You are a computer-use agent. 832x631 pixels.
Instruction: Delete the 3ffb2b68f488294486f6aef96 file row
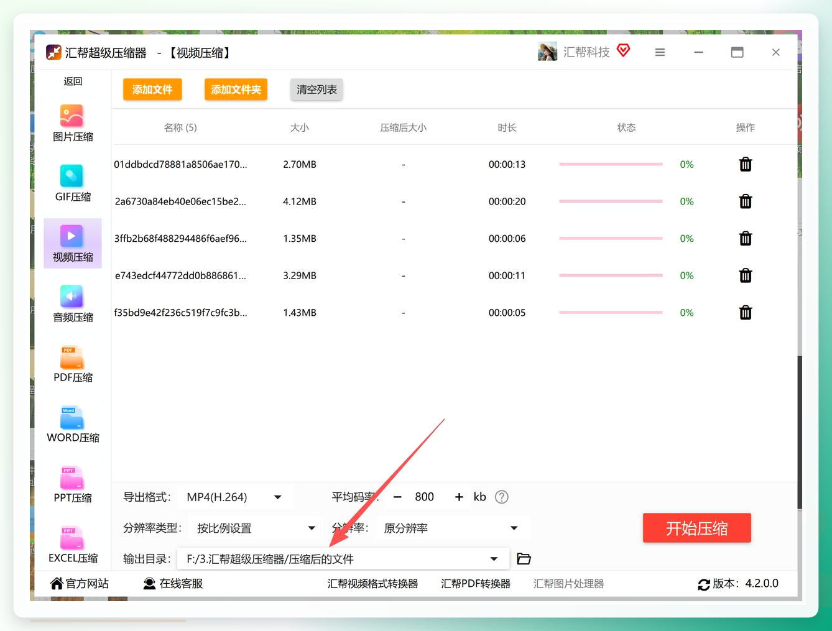click(746, 238)
